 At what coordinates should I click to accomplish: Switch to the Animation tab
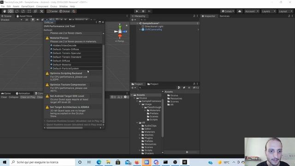23,93
